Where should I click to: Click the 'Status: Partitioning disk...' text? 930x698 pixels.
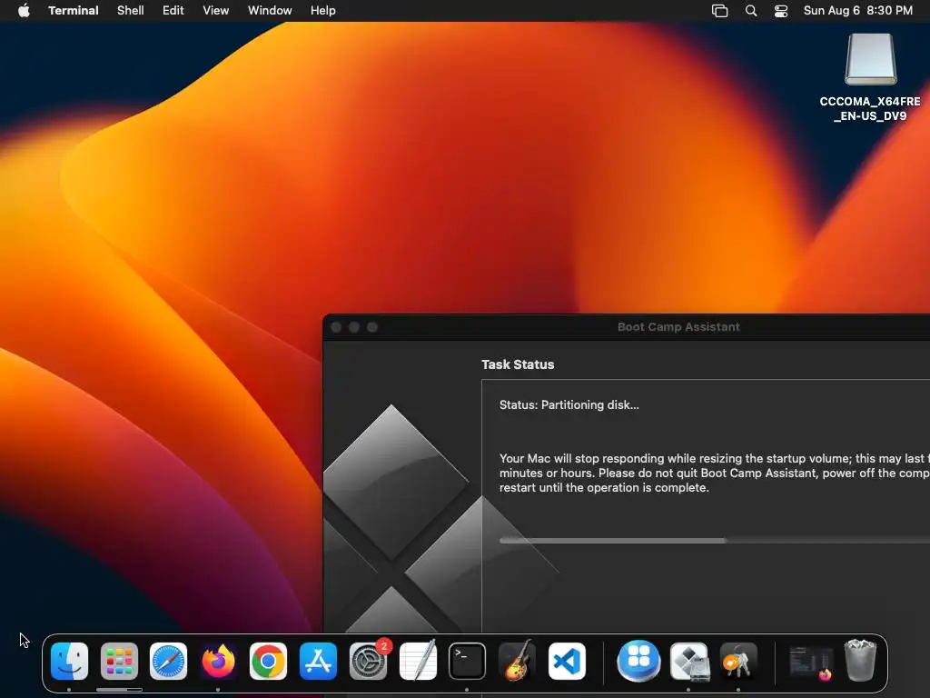tap(569, 404)
